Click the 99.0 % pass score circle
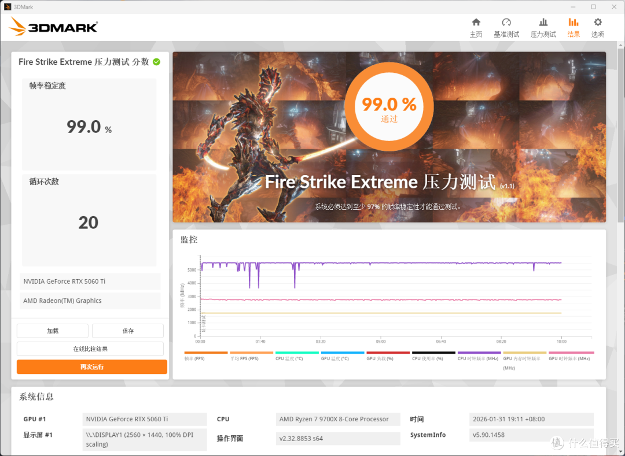Viewport: 625px width, 456px height. pyautogui.click(x=389, y=106)
